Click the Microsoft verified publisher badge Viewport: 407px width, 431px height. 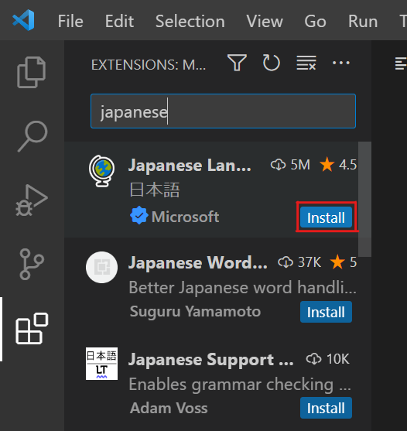tap(139, 215)
